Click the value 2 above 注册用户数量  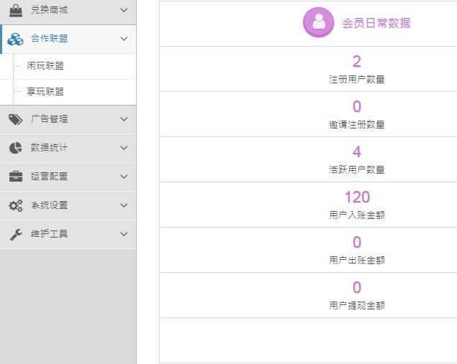point(357,61)
